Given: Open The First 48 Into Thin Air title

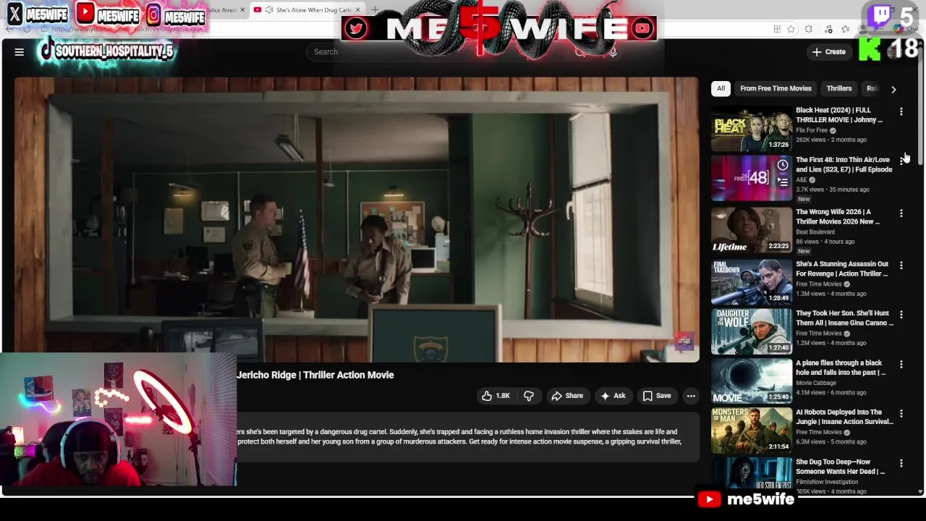Looking at the screenshot, I should (x=844, y=164).
